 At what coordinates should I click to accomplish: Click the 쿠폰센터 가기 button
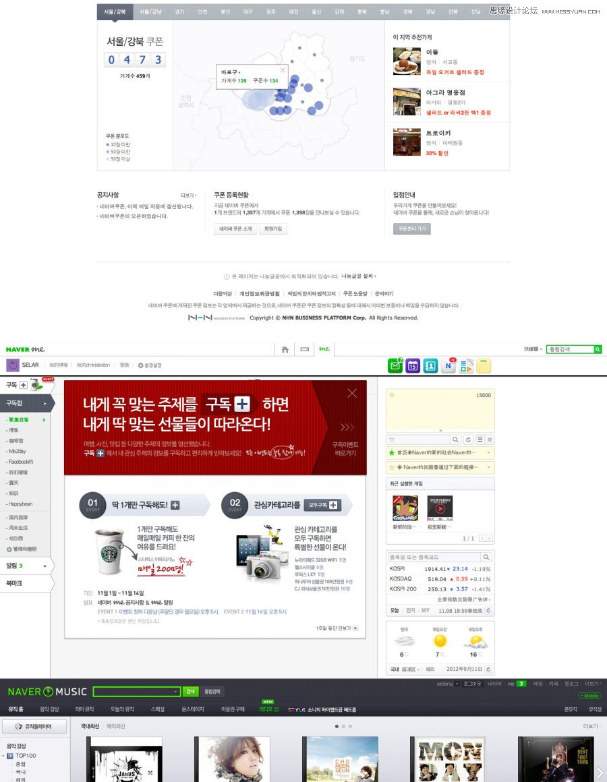[x=412, y=229]
